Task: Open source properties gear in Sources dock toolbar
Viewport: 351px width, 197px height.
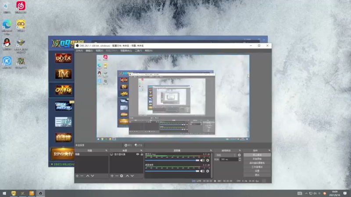Action: click(x=122, y=176)
